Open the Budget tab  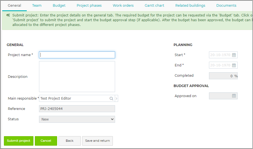(59, 6)
